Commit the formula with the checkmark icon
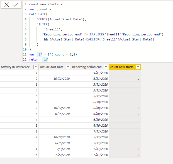The height and width of the screenshot is (164, 173). [x=16, y=5]
